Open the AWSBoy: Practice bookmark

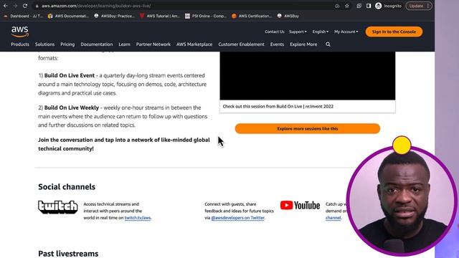[115, 16]
